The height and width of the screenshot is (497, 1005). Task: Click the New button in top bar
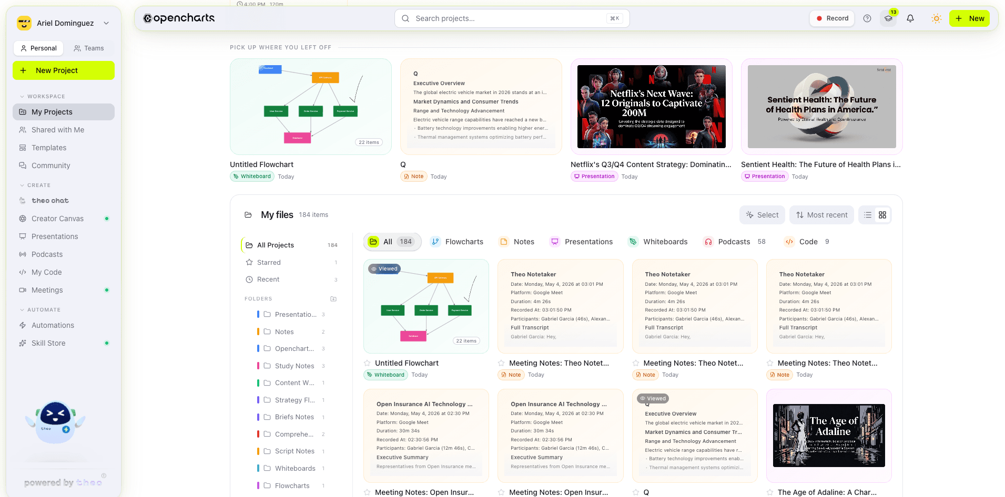click(x=969, y=18)
